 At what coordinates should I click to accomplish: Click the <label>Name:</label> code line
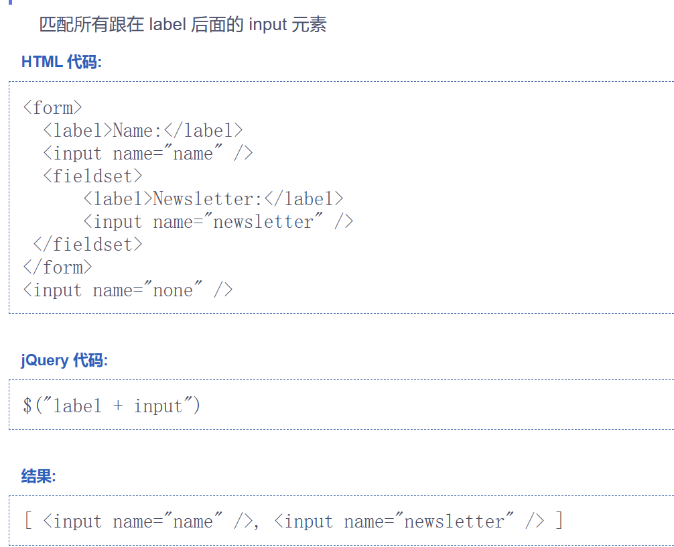point(143,131)
